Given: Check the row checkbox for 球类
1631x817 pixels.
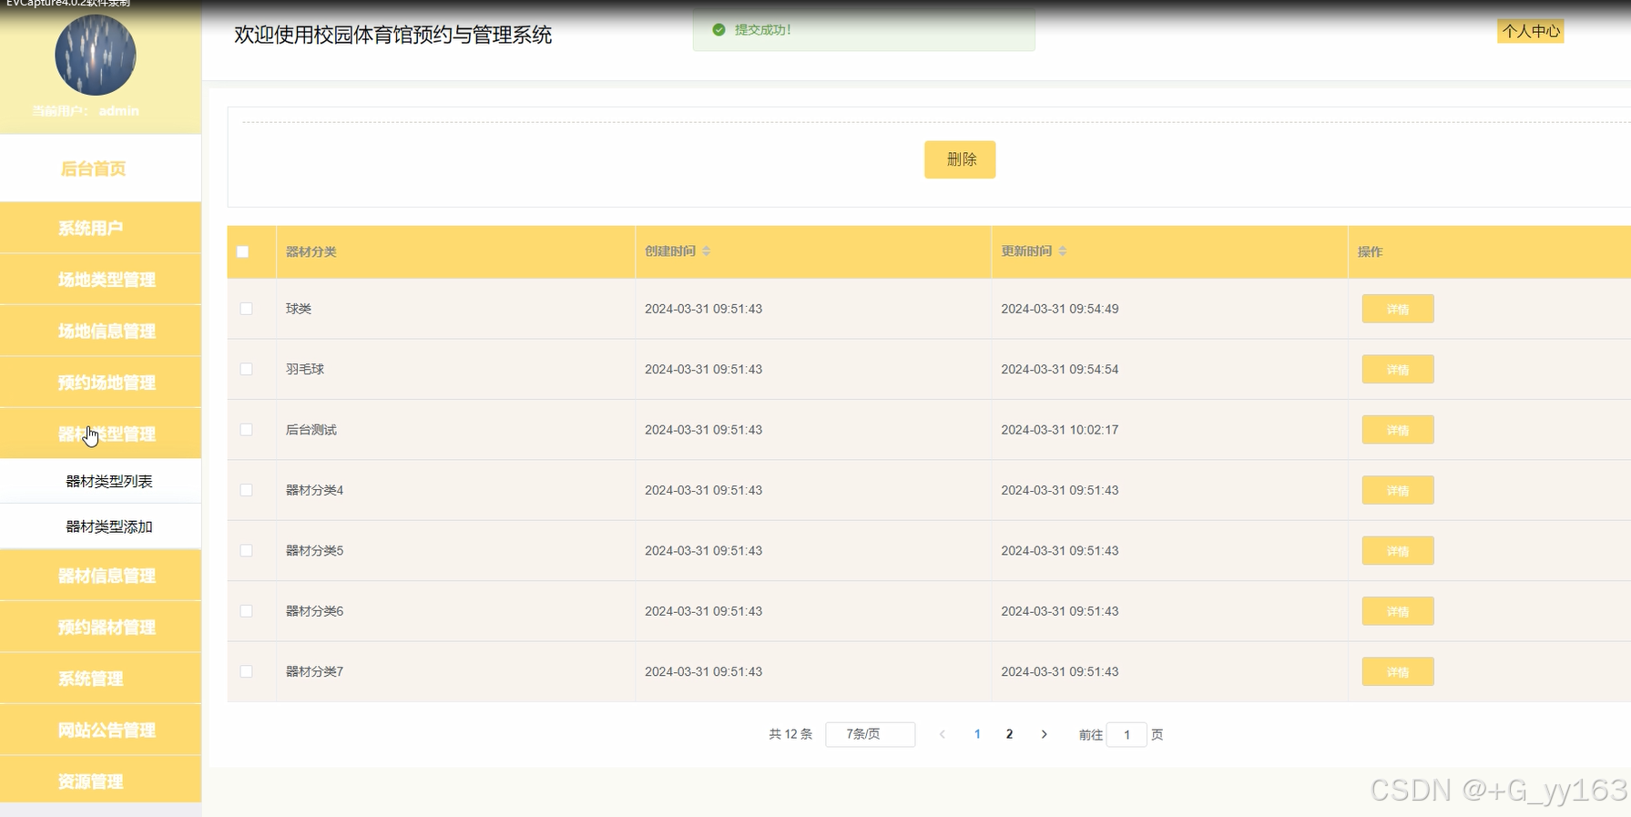Looking at the screenshot, I should (246, 309).
